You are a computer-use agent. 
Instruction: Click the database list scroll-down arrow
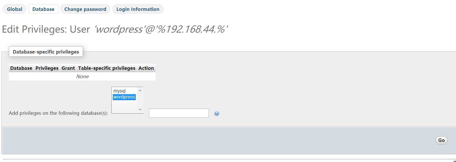(x=140, y=110)
